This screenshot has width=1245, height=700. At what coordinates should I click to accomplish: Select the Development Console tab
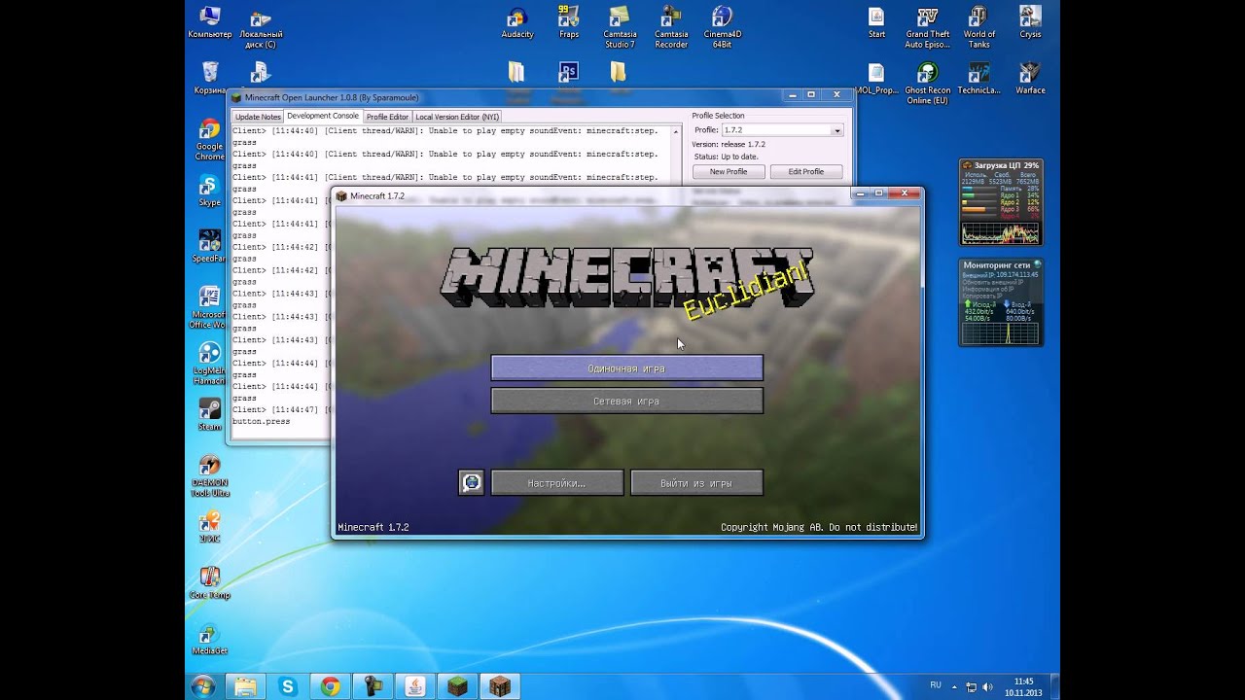coord(322,116)
